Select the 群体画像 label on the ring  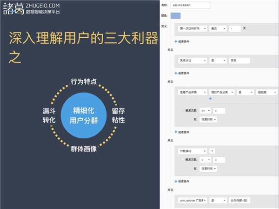pyautogui.click(x=84, y=149)
